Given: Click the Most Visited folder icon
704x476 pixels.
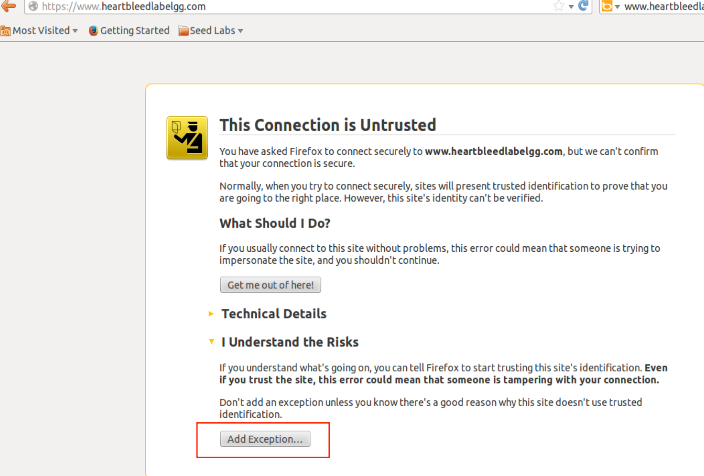Looking at the screenshot, I should pyautogui.click(x=6, y=31).
